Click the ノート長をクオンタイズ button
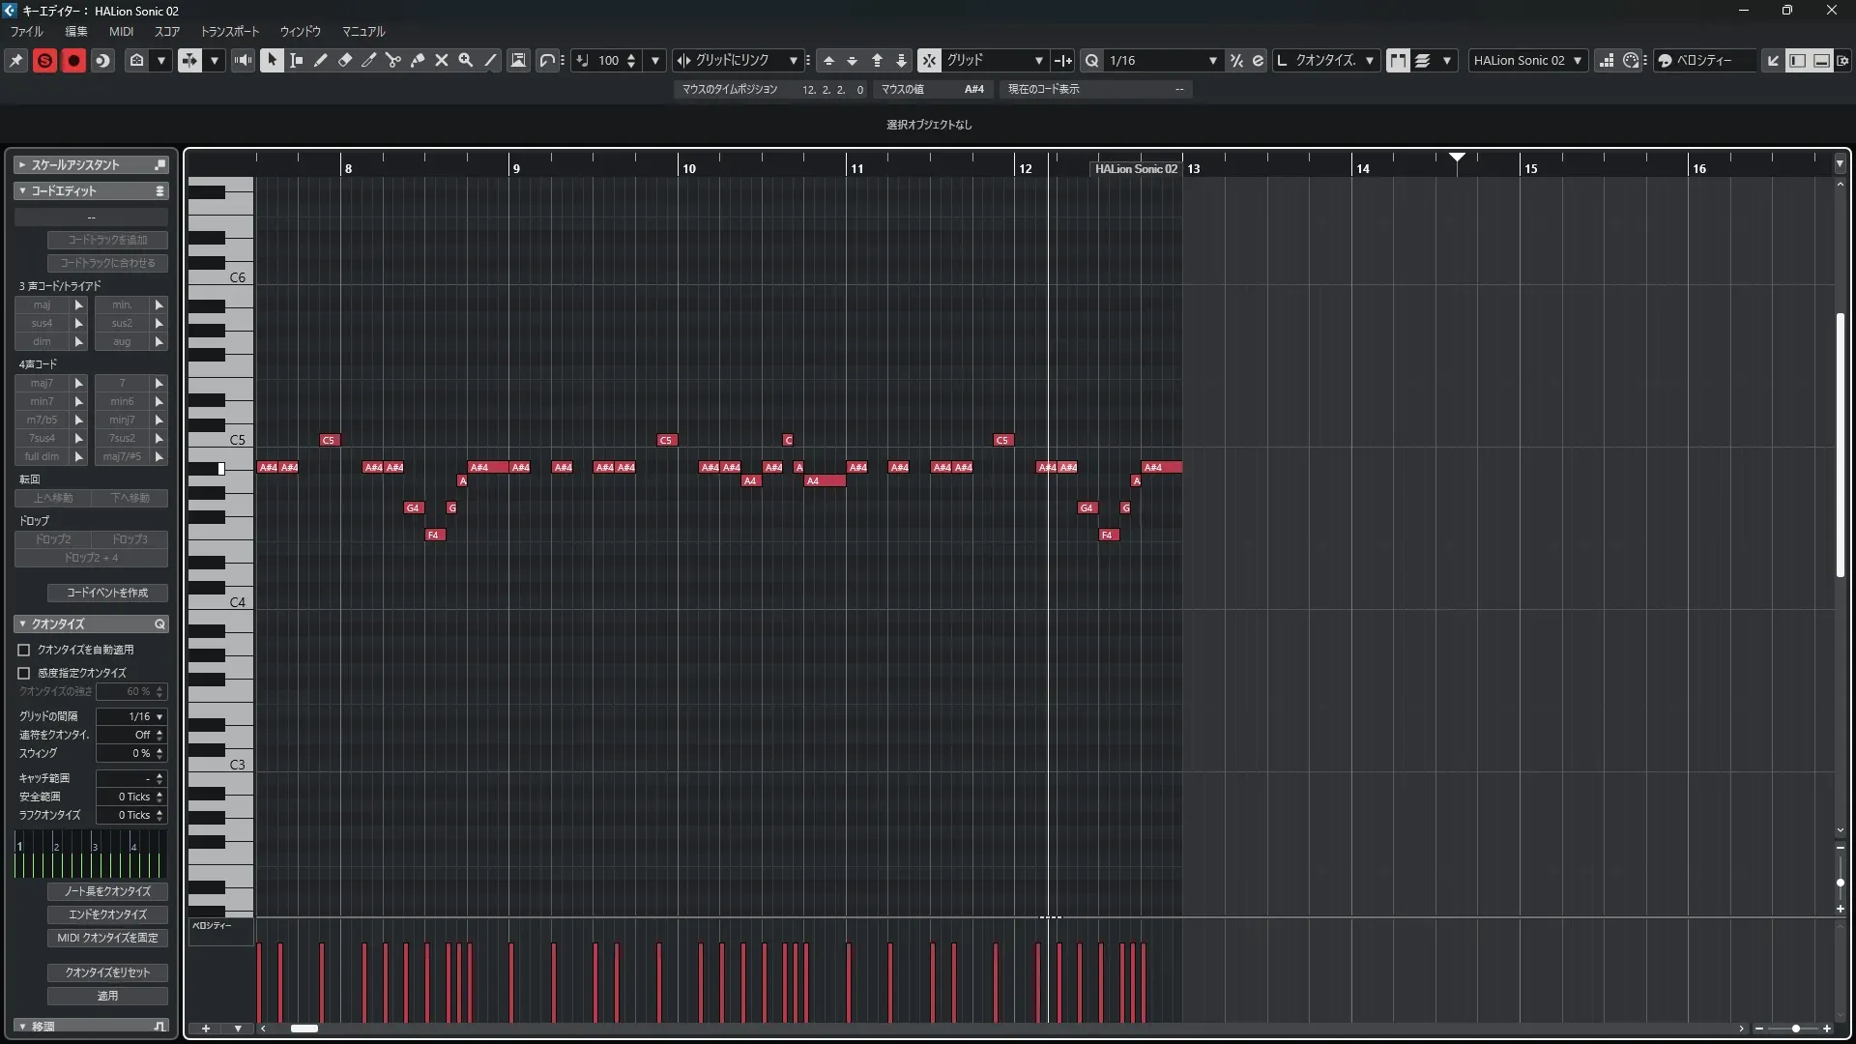Image resolution: width=1856 pixels, height=1044 pixels. (x=107, y=891)
